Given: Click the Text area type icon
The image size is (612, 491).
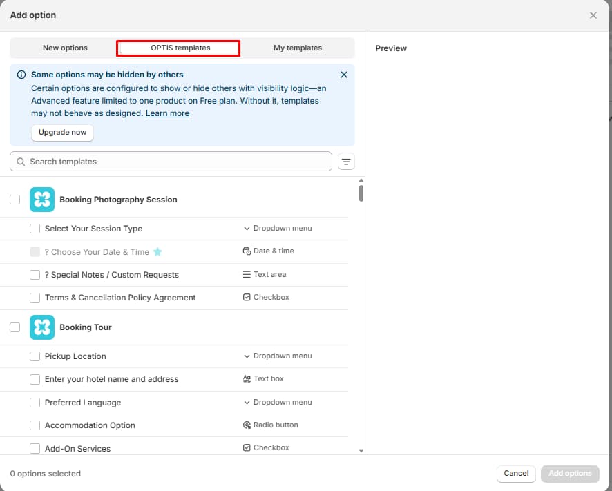Looking at the screenshot, I should [247, 274].
